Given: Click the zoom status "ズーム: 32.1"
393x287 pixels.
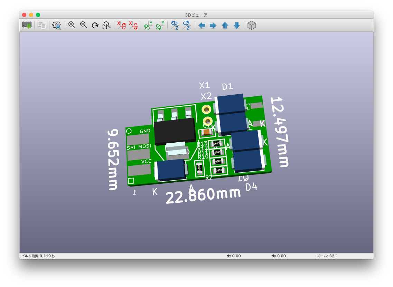Looking at the screenshot, I should (x=327, y=256).
